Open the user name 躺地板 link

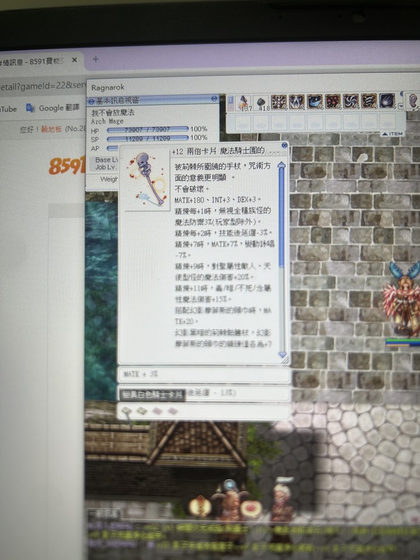point(52,129)
